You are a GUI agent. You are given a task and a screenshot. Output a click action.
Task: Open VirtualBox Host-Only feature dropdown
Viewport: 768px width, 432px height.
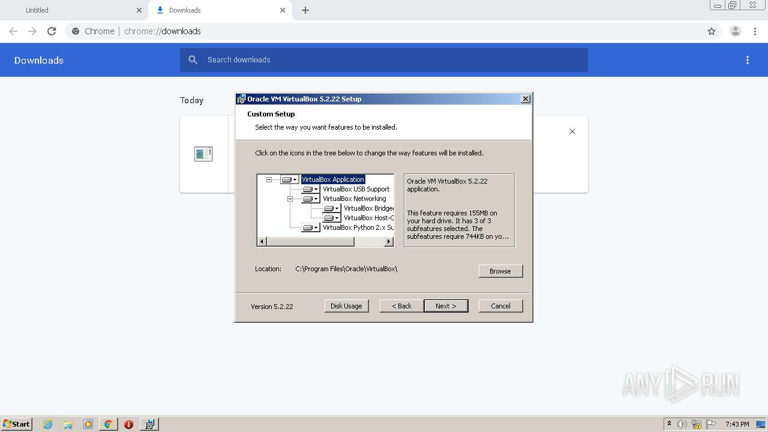331,218
